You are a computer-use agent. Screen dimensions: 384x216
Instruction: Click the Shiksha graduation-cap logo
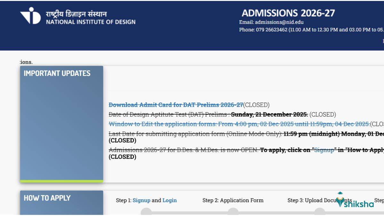tap(340, 199)
